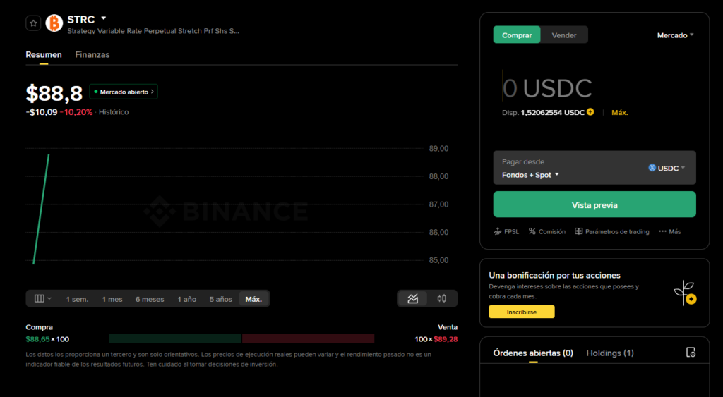The width and height of the screenshot is (723, 397).
Task: Open the USDC currency dropdown
Action: pos(667,168)
